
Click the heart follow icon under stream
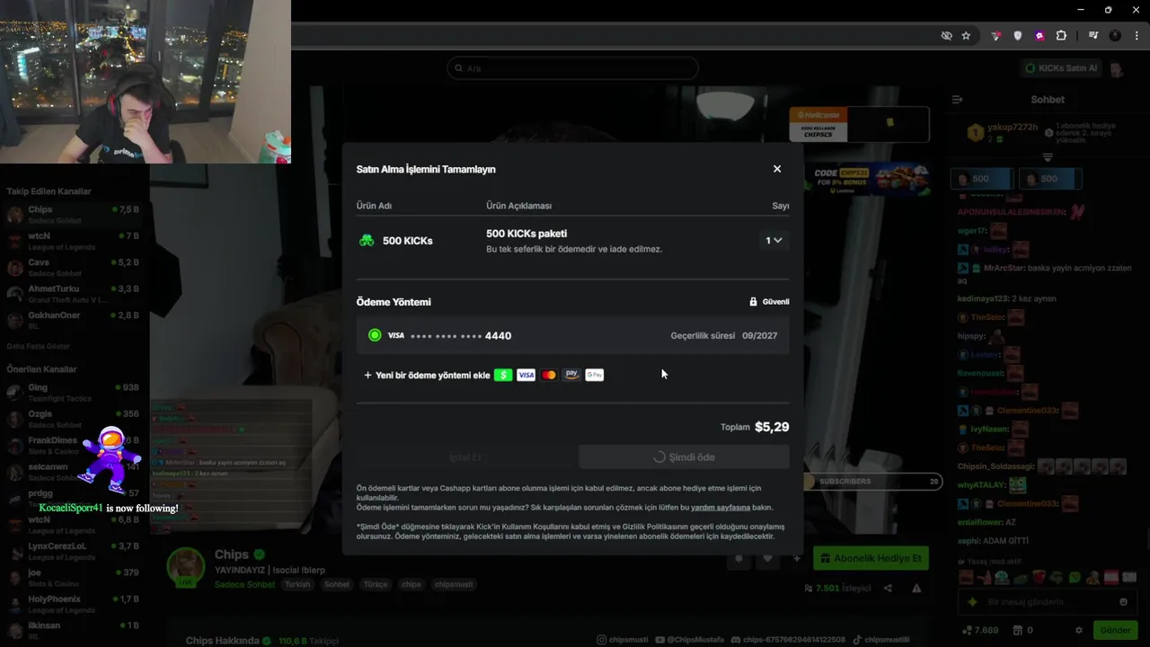767,559
